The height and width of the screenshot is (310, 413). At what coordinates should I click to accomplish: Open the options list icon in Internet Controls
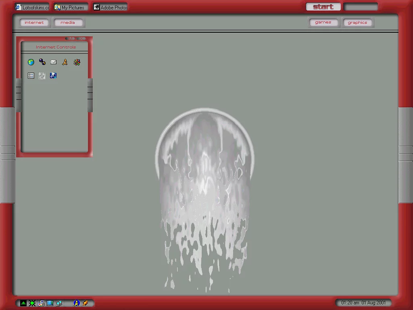point(31,75)
